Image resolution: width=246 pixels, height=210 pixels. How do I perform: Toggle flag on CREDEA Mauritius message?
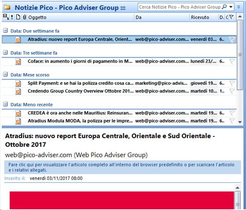click(x=232, y=113)
